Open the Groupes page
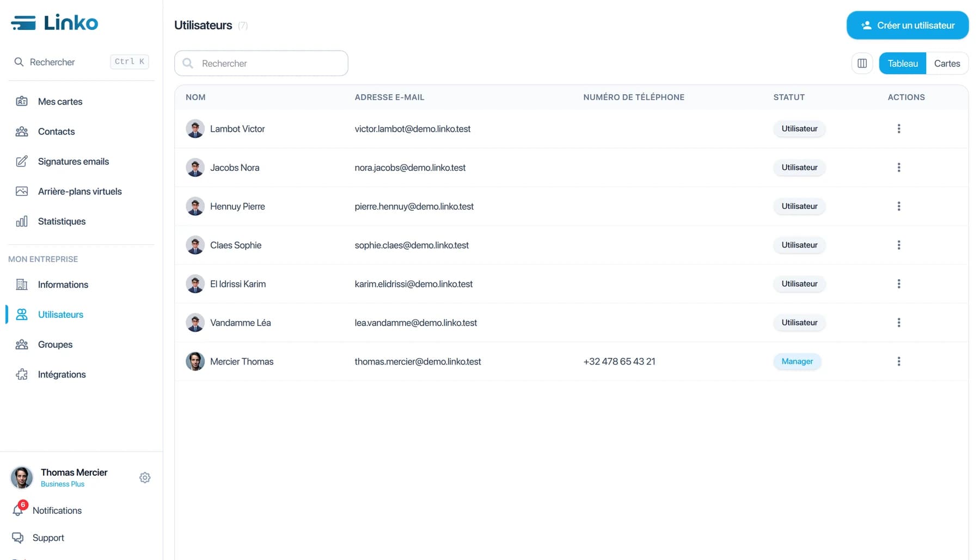The width and height of the screenshot is (980, 560). 55,344
